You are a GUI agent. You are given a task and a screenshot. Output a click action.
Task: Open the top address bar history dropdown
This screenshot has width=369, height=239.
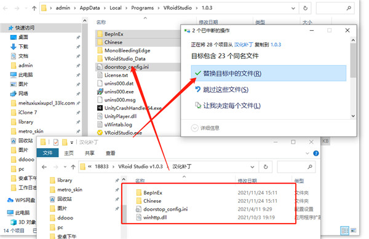tap(293, 8)
